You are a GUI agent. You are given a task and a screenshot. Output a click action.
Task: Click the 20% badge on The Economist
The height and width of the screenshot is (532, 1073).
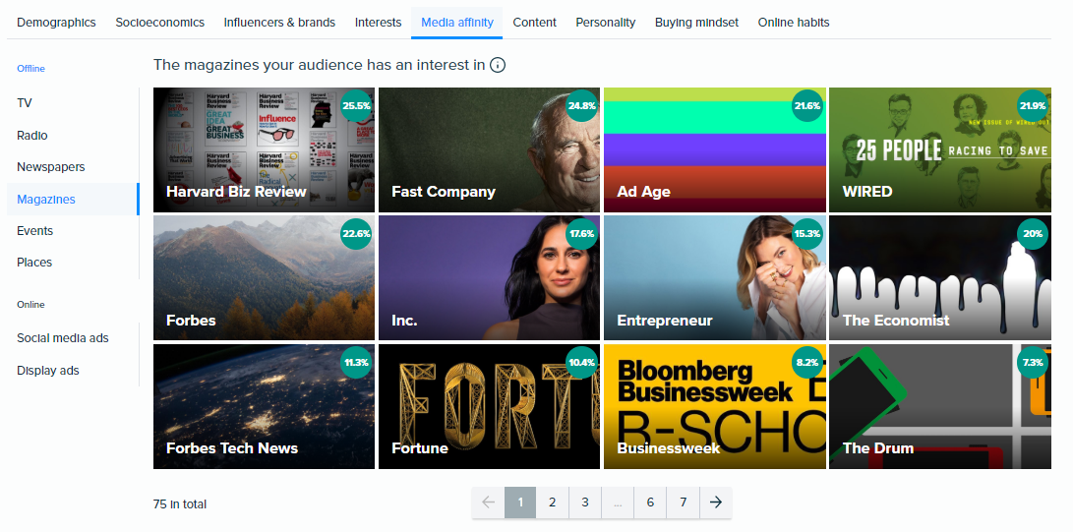(1033, 234)
